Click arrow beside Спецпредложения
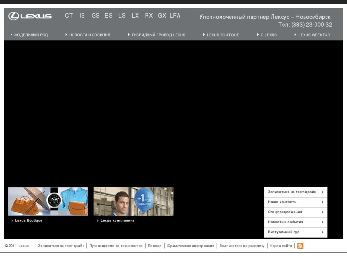This screenshot has width=347, height=260. pos(323,212)
